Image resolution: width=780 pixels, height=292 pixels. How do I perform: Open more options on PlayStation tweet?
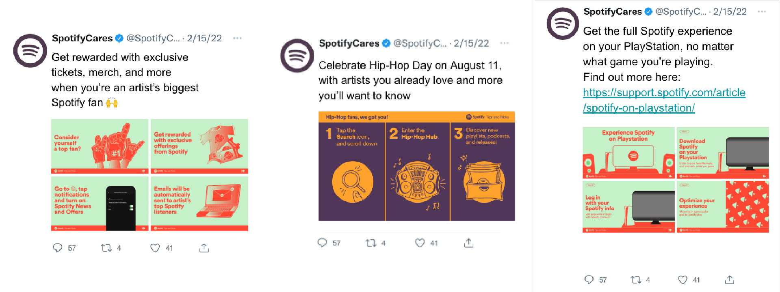click(762, 12)
